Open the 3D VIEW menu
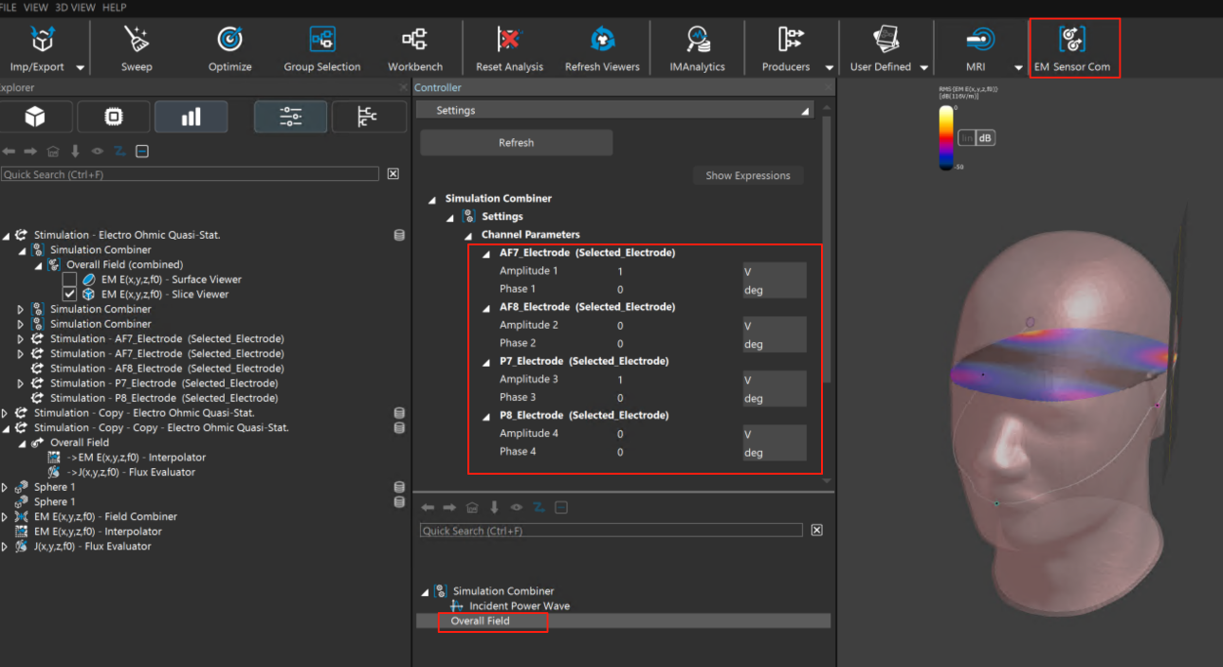Screen dimensions: 1223x667 click(75, 7)
